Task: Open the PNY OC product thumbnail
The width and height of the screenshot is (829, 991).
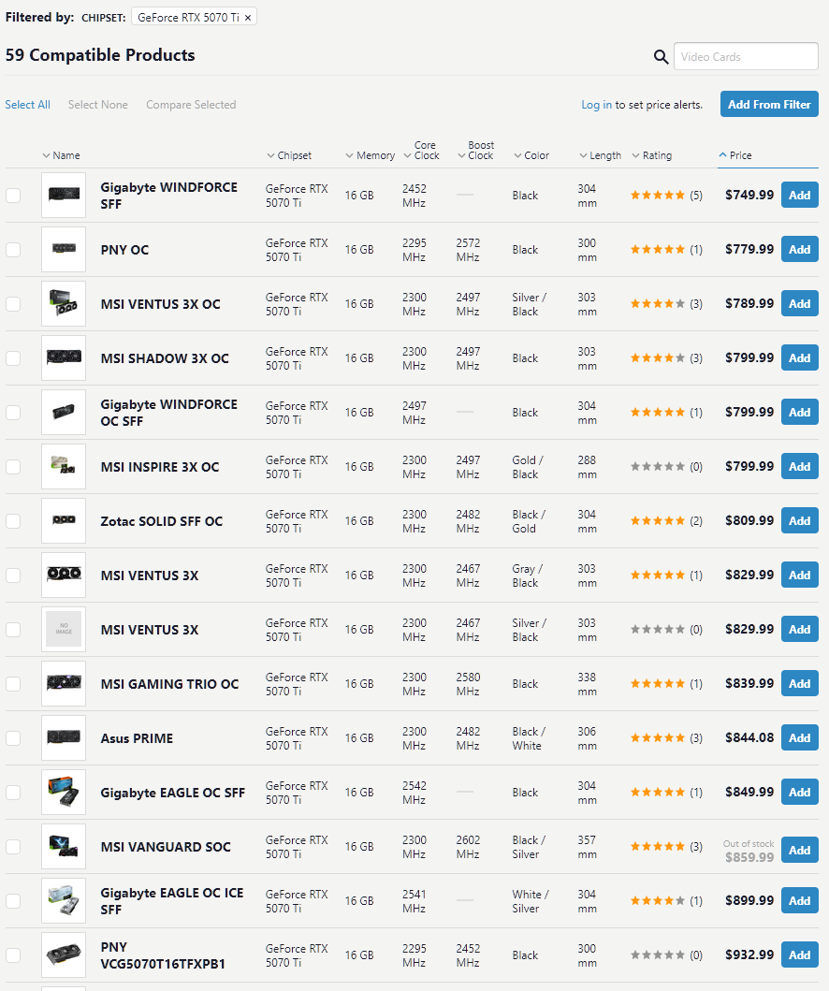Action: [x=64, y=250]
